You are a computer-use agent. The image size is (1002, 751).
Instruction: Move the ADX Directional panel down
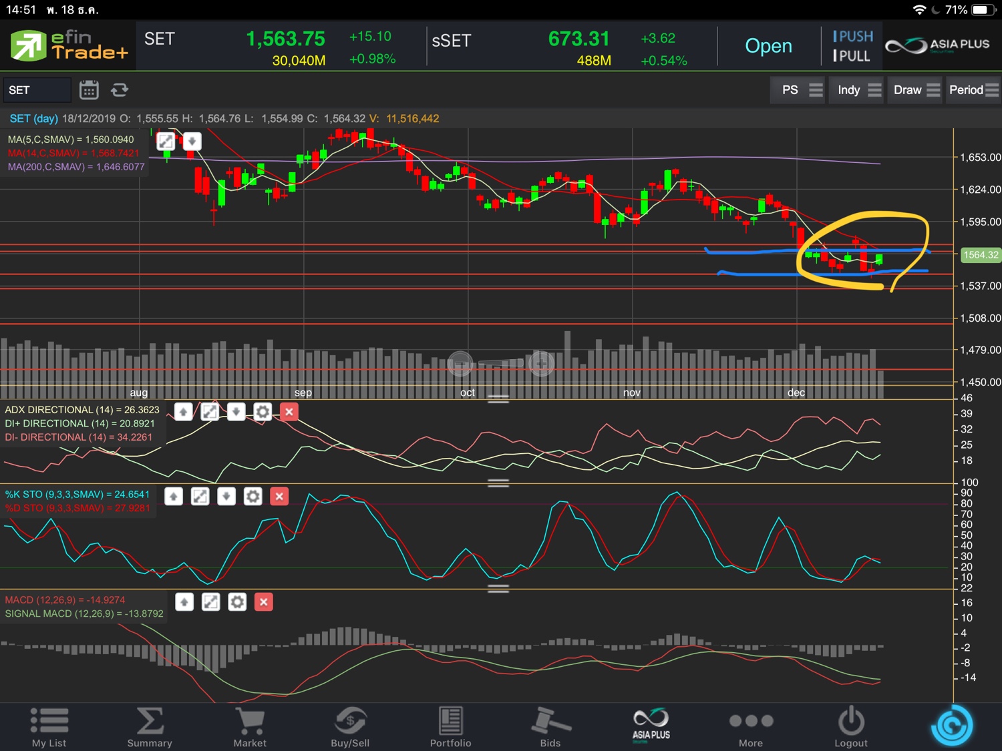[236, 412]
